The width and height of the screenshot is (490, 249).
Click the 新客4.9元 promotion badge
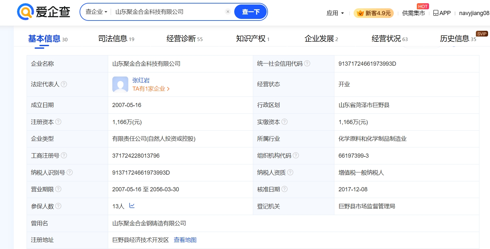coord(374,13)
